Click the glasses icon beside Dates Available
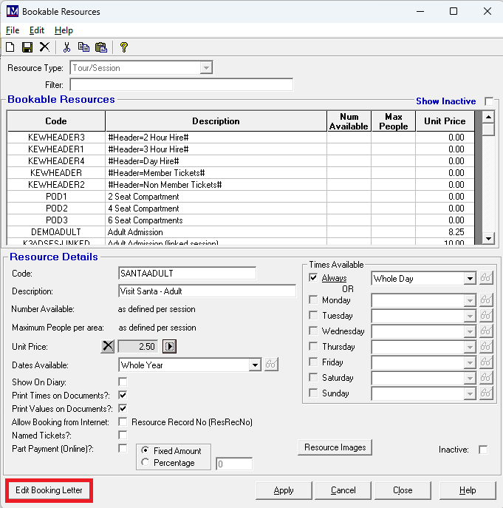The image size is (503, 508). (271, 365)
